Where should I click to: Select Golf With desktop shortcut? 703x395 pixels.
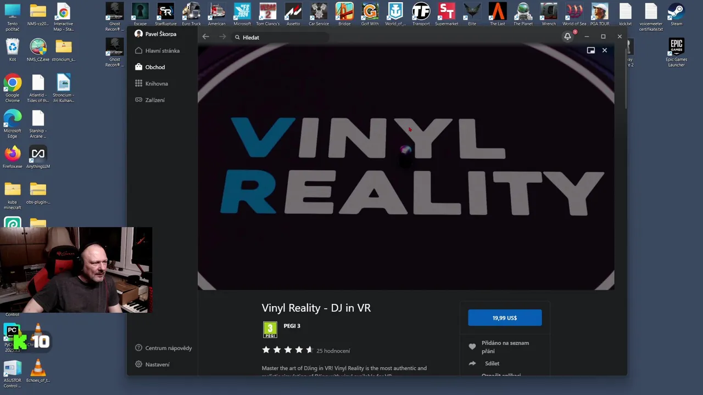coord(370,15)
